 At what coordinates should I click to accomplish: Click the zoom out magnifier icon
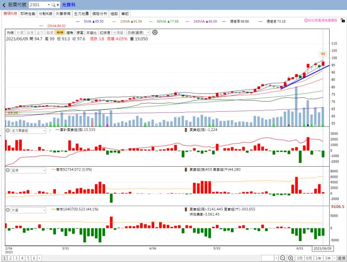pyautogui.click(x=282, y=258)
